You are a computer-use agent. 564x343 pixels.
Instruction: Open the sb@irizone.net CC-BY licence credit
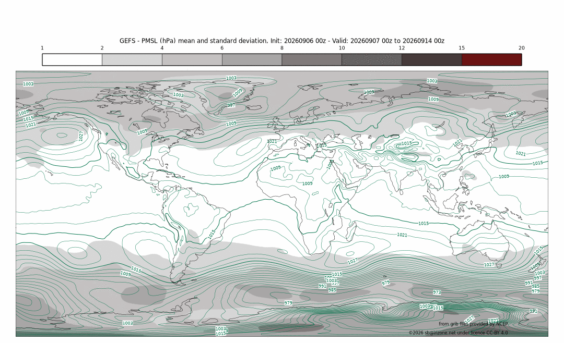point(459,333)
